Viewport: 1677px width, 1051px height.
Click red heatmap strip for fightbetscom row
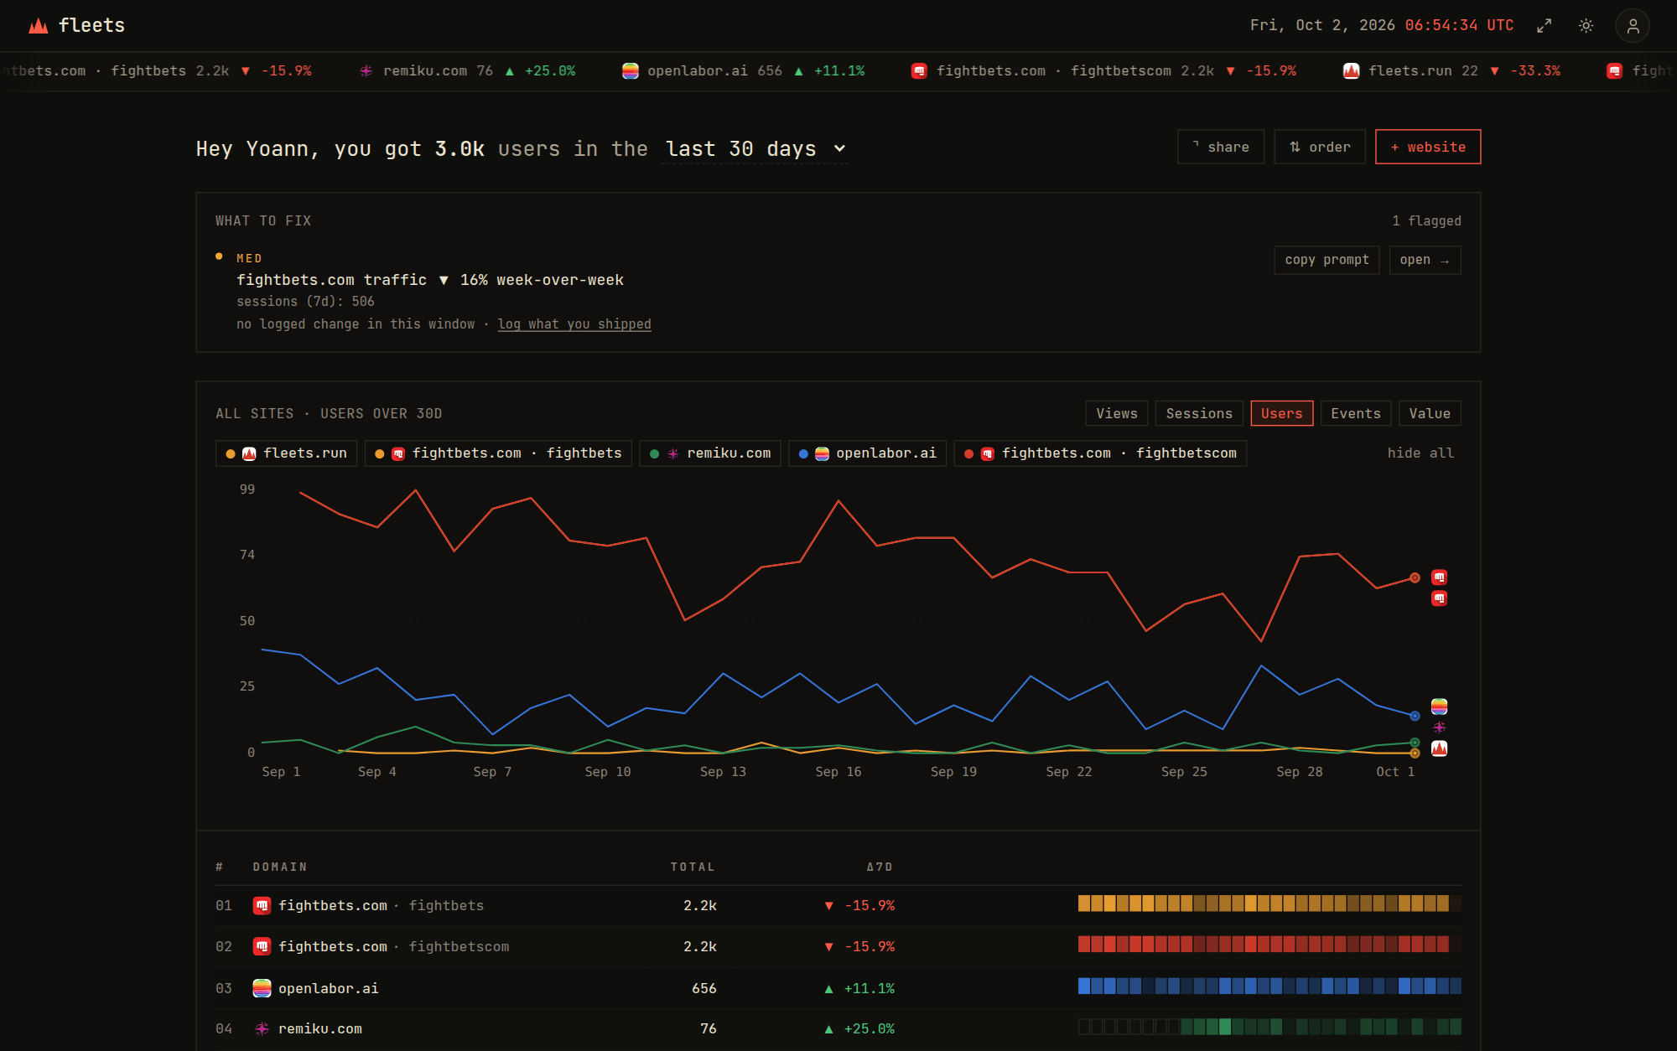pyautogui.click(x=1269, y=945)
